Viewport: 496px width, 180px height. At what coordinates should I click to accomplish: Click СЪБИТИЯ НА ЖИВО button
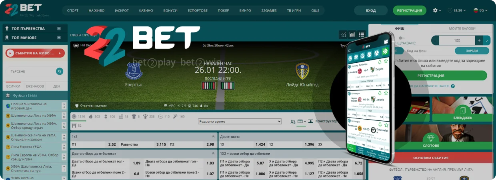[x=34, y=53]
